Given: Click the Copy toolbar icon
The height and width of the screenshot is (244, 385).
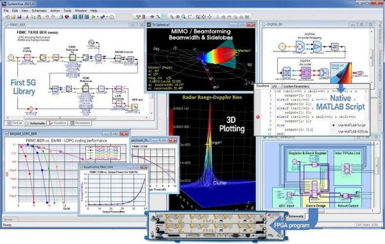Looking at the screenshot, I should (33, 17).
